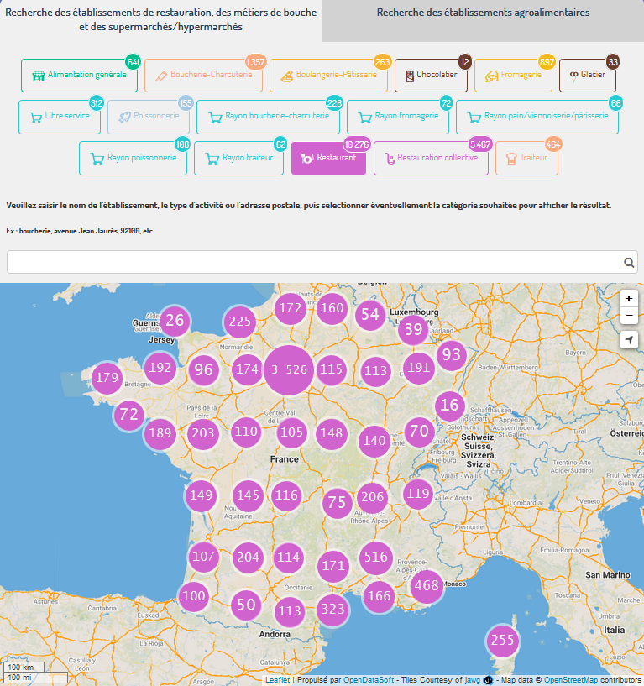Open cluster marker 166 on Mediterranean coast
This screenshot has height=686, width=644.
pos(379,596)
